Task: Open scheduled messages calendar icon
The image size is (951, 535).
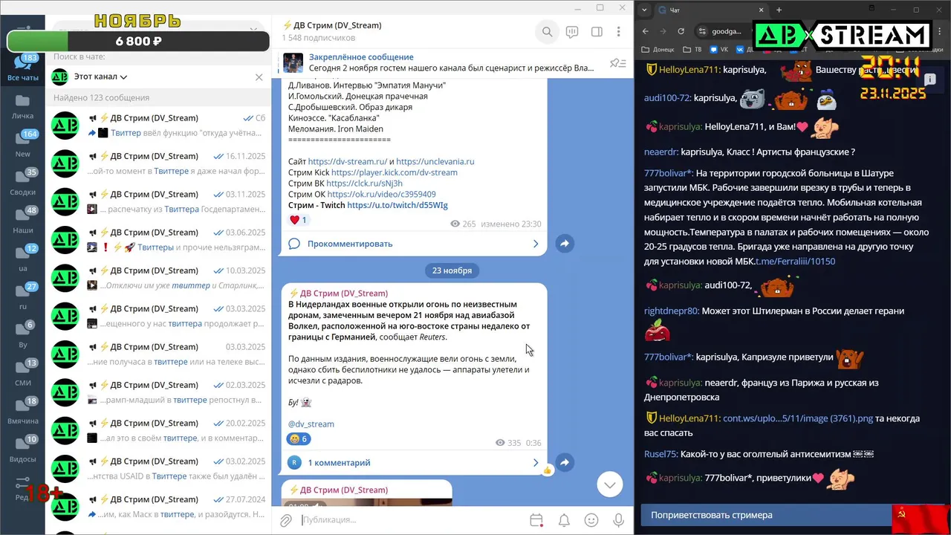Action: click(536, 520)
